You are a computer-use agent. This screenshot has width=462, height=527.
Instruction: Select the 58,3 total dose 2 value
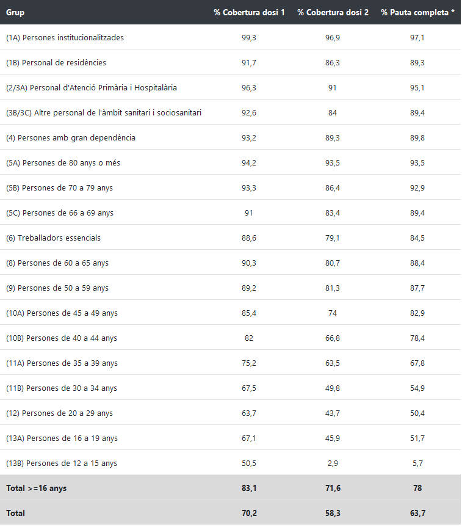(333, 514)
